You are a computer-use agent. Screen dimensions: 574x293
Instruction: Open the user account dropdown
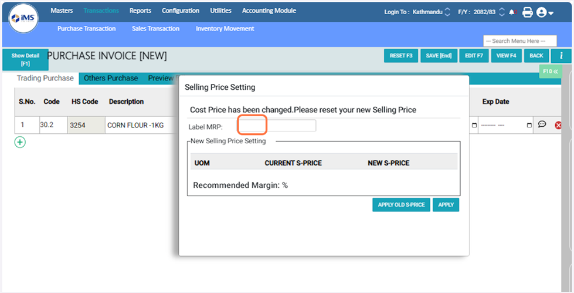[545, 12]
